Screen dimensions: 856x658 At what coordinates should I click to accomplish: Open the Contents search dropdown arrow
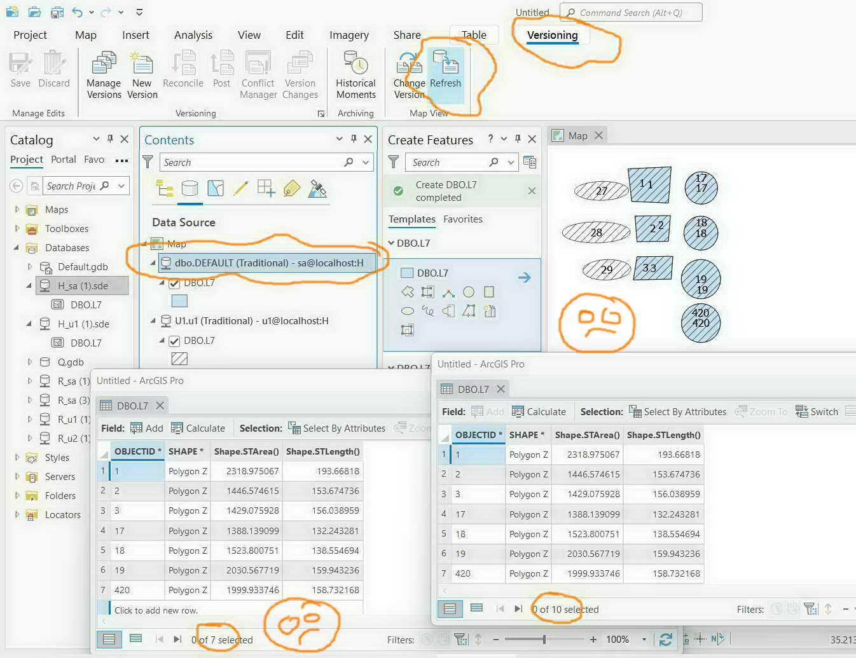pos(366,162)
